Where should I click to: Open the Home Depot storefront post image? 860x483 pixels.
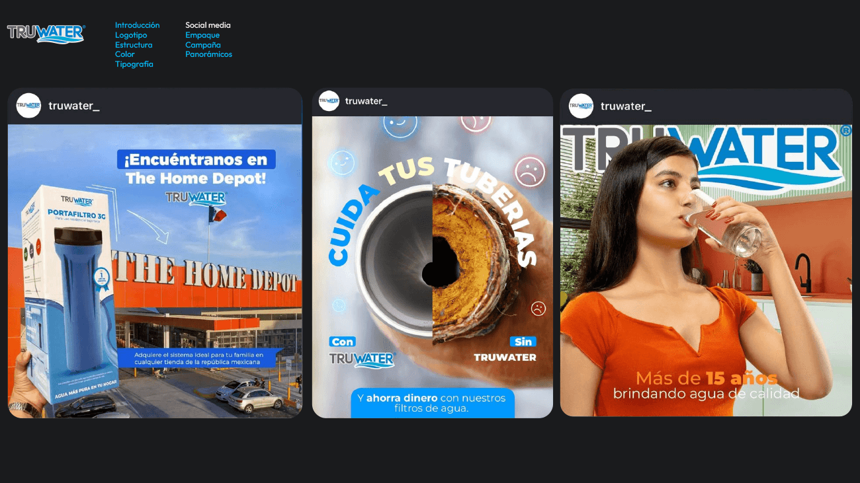(155, 271)
